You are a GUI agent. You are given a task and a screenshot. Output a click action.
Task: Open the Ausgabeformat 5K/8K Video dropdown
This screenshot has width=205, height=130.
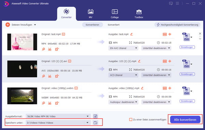58,116
